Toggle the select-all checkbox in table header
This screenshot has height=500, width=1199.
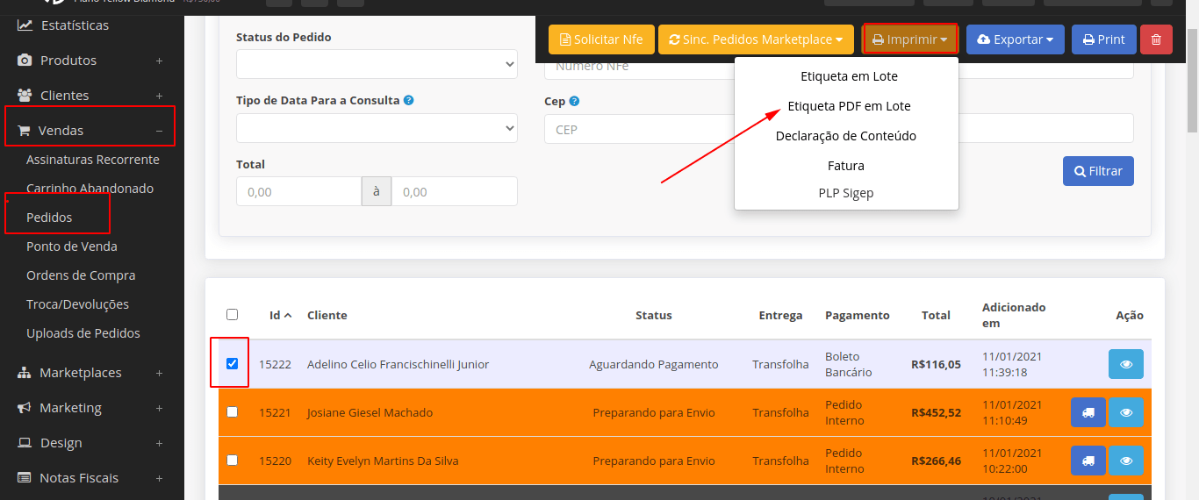(232, 314)
